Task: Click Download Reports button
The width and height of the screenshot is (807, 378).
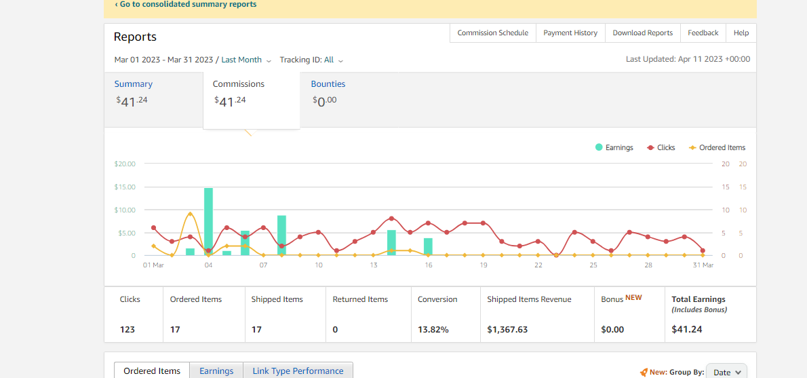Action: (x=642, y=33)
